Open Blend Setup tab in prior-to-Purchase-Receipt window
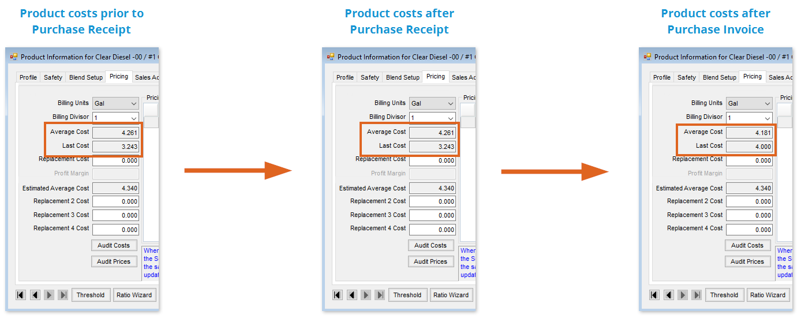Viewport: 801px width, 322px height. click(85, 77)
